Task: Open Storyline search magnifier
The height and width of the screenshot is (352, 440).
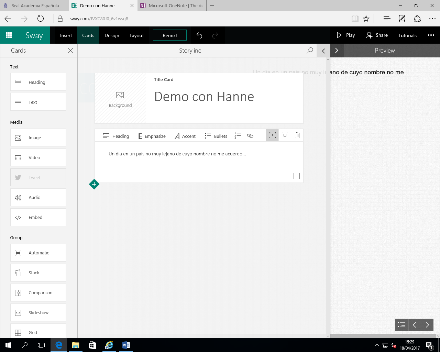Action: 310,51
